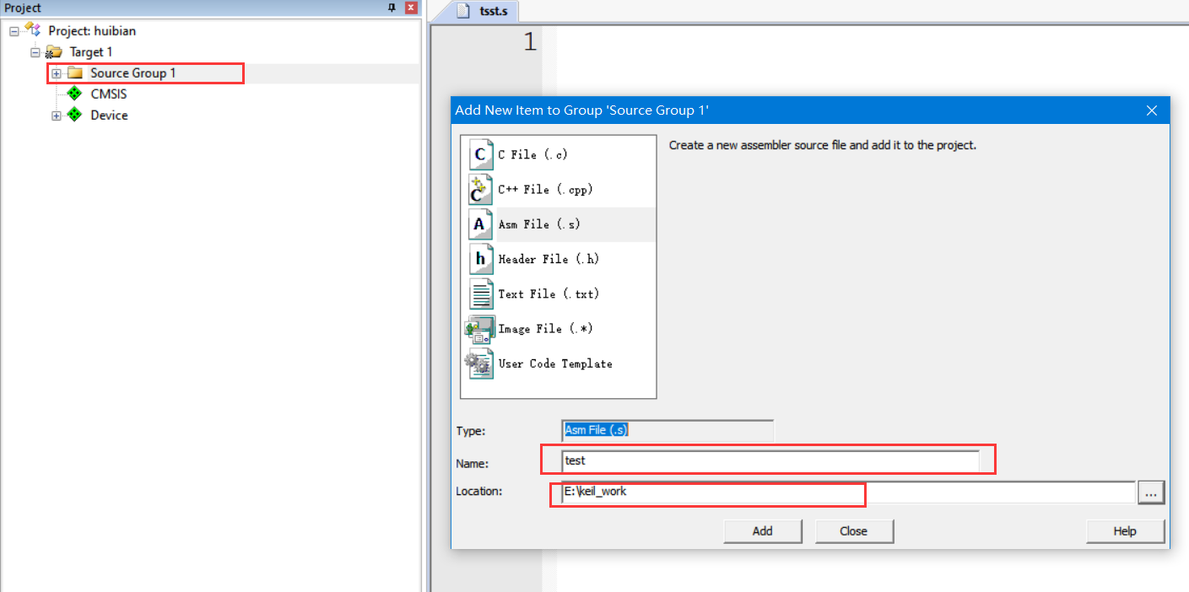1189x592 pixels.
Task: Click the green CMSIS component icon
Action: [x=74, y=94]
